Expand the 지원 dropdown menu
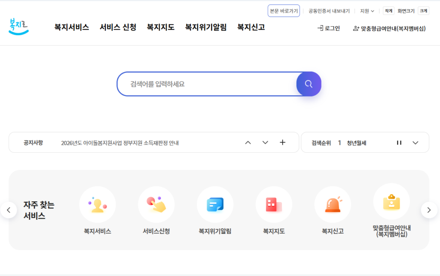This screenshot has height=276, width=440. [367, 11]
